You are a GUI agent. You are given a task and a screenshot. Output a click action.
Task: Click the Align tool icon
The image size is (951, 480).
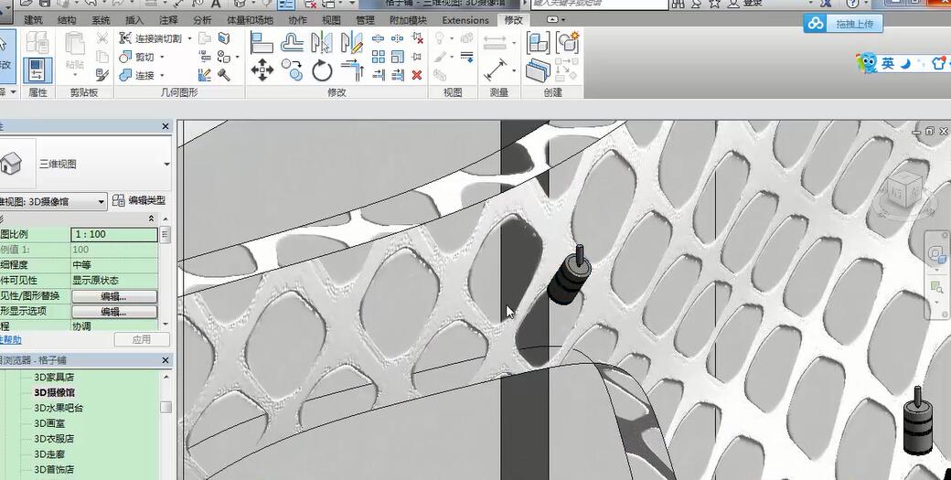[262, 42]
